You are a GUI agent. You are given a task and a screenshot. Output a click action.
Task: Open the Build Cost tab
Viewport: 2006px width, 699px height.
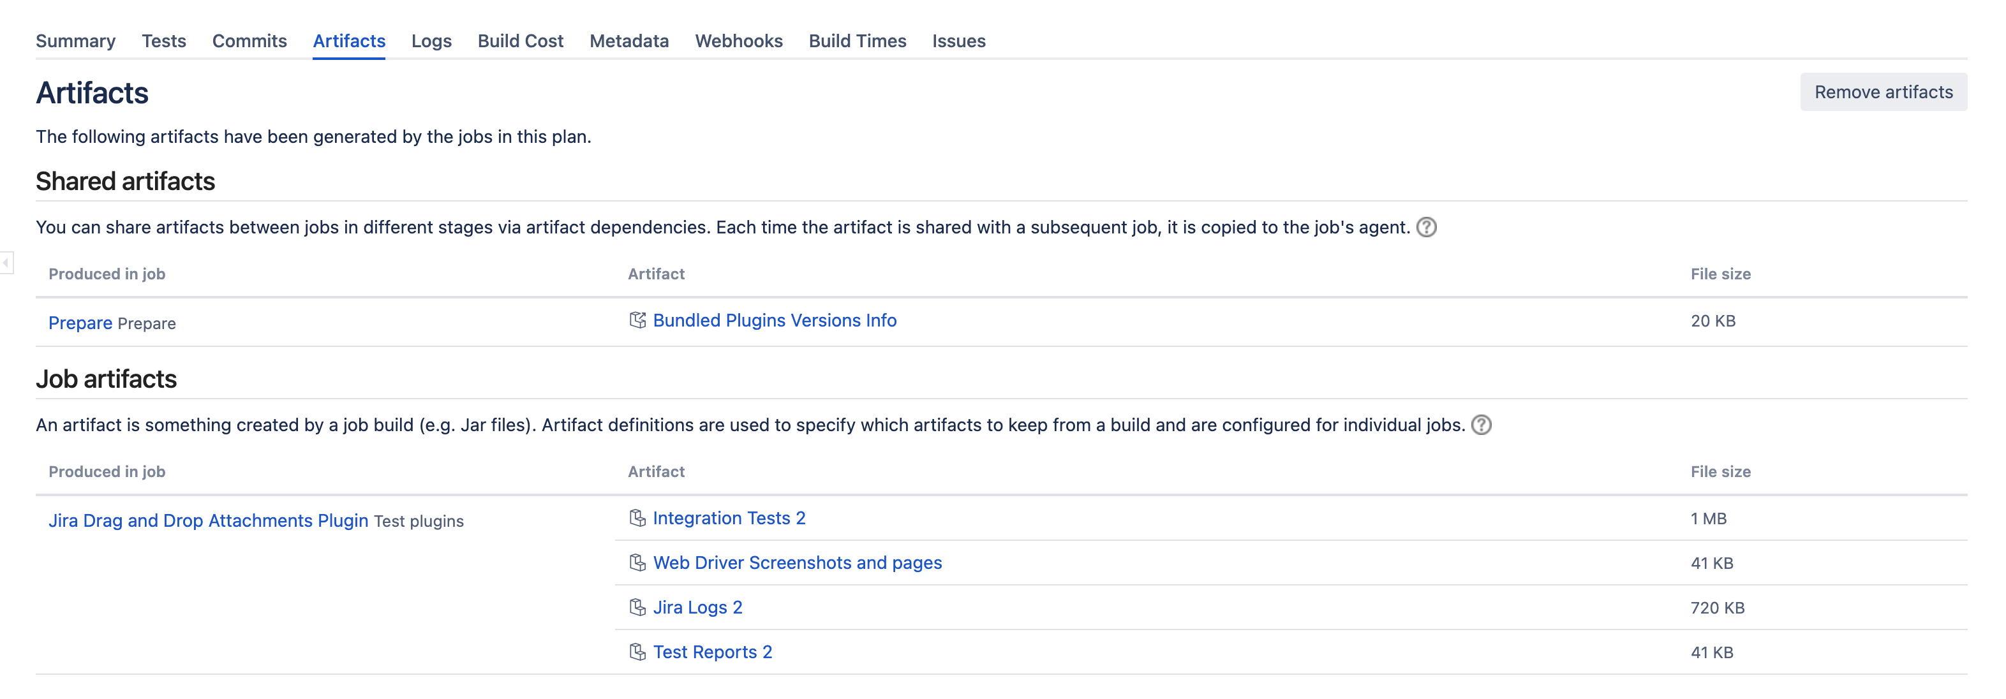(x=520, y=41)
